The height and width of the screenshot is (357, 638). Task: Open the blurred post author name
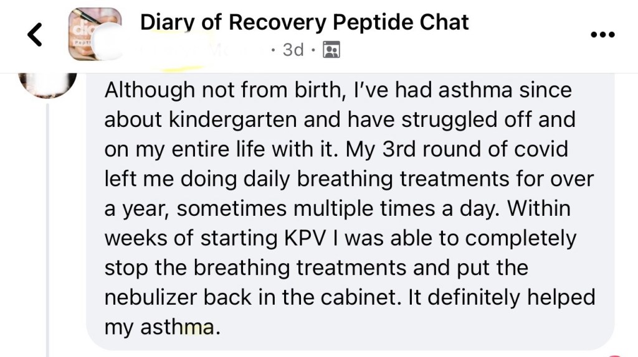pos(199,50)
